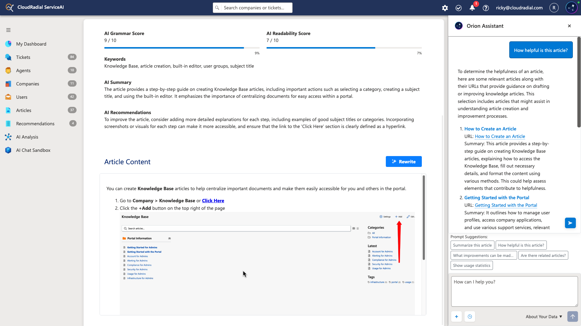Click the Rewrite button

(404, 161)
